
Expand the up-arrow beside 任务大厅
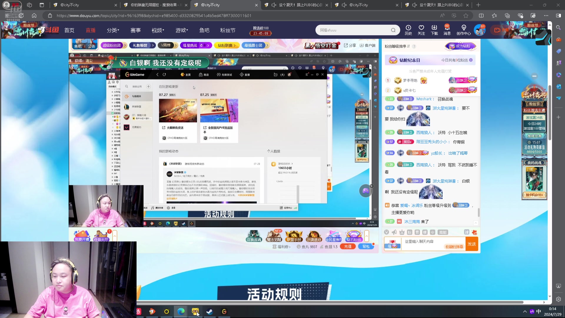point(115,236)
